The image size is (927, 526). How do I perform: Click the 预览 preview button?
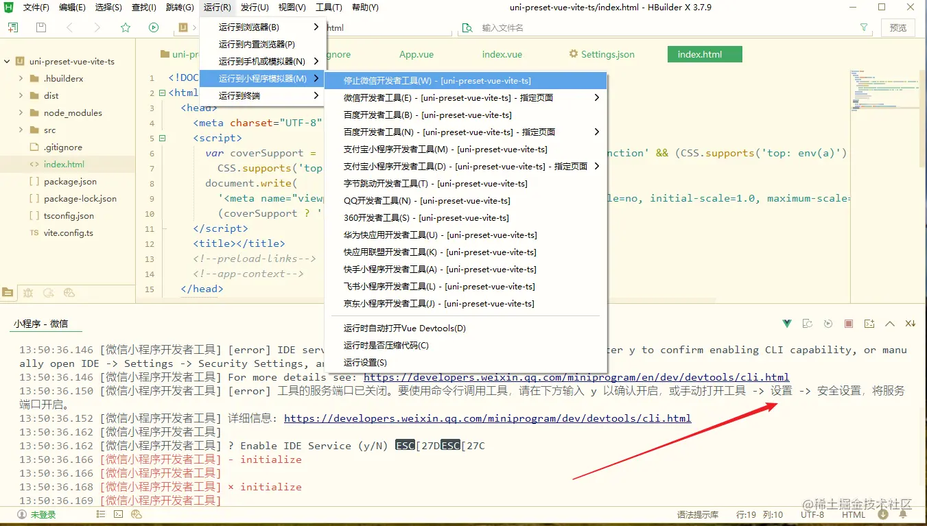[x=898, y=27]
